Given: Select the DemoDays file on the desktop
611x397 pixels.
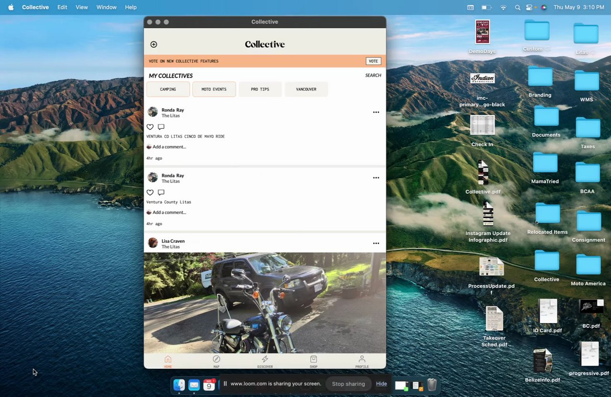Looking at the screenshot, I should 483,37.
